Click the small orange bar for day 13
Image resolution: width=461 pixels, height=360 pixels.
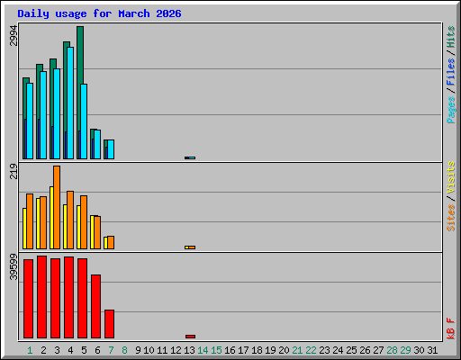click(x=192, y=247)
